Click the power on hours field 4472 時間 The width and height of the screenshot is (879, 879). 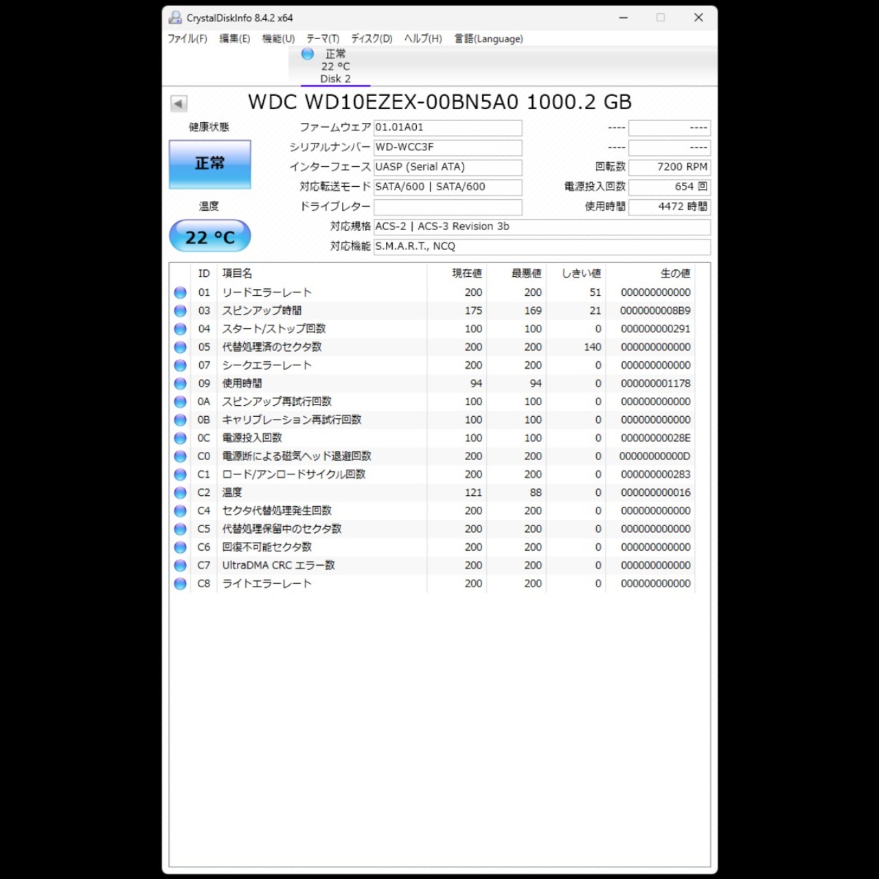[x=670, y=207]
